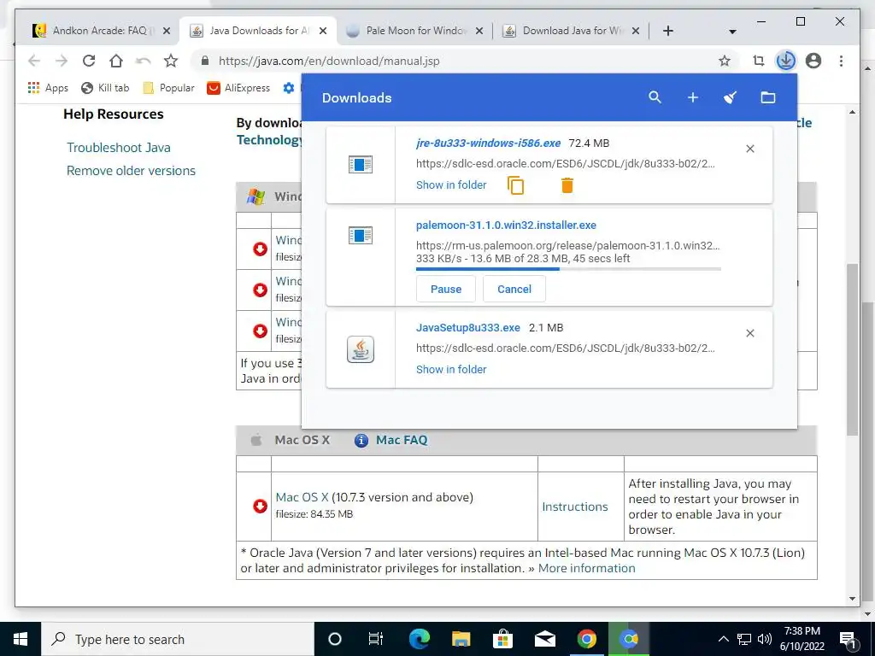Open the Mail app from taskbar
Viewport: 875px width, 656px height.
pyautogui.click(x=544, y=639)
